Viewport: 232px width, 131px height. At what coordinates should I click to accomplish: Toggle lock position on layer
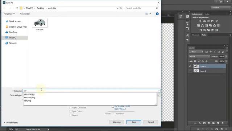pos(203,61)
